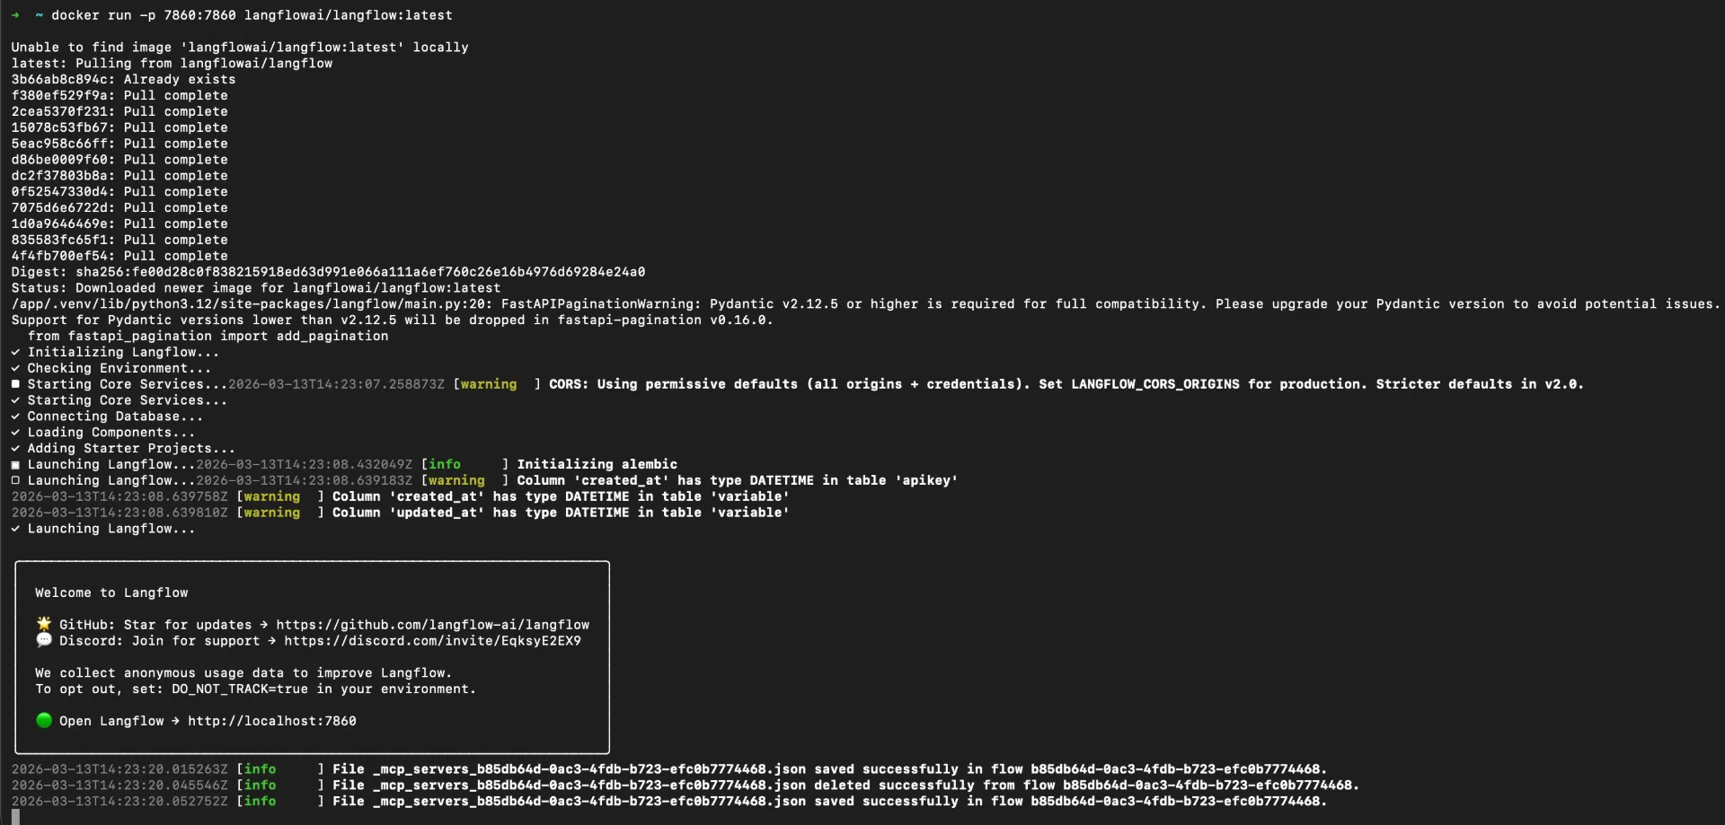Open the localhost:7860 Langflow link
This screenshot has width=1725, height=825.
(271, 721)
